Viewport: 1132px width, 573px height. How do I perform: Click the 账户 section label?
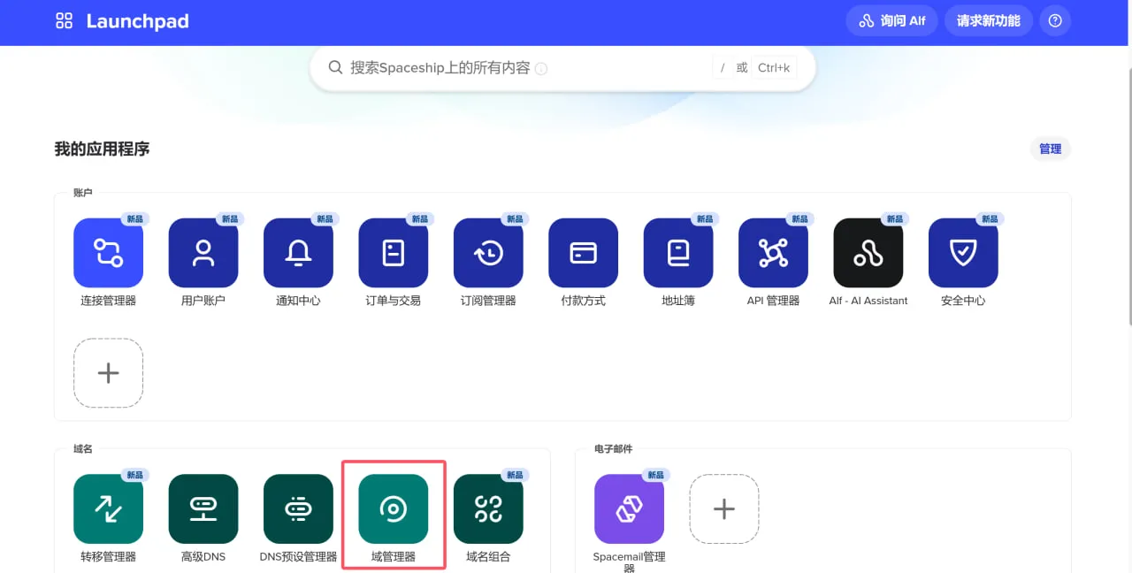click(83, 193)
